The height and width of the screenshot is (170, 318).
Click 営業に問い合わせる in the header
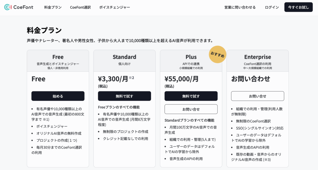pyautogui.click(x=240, y=7)
